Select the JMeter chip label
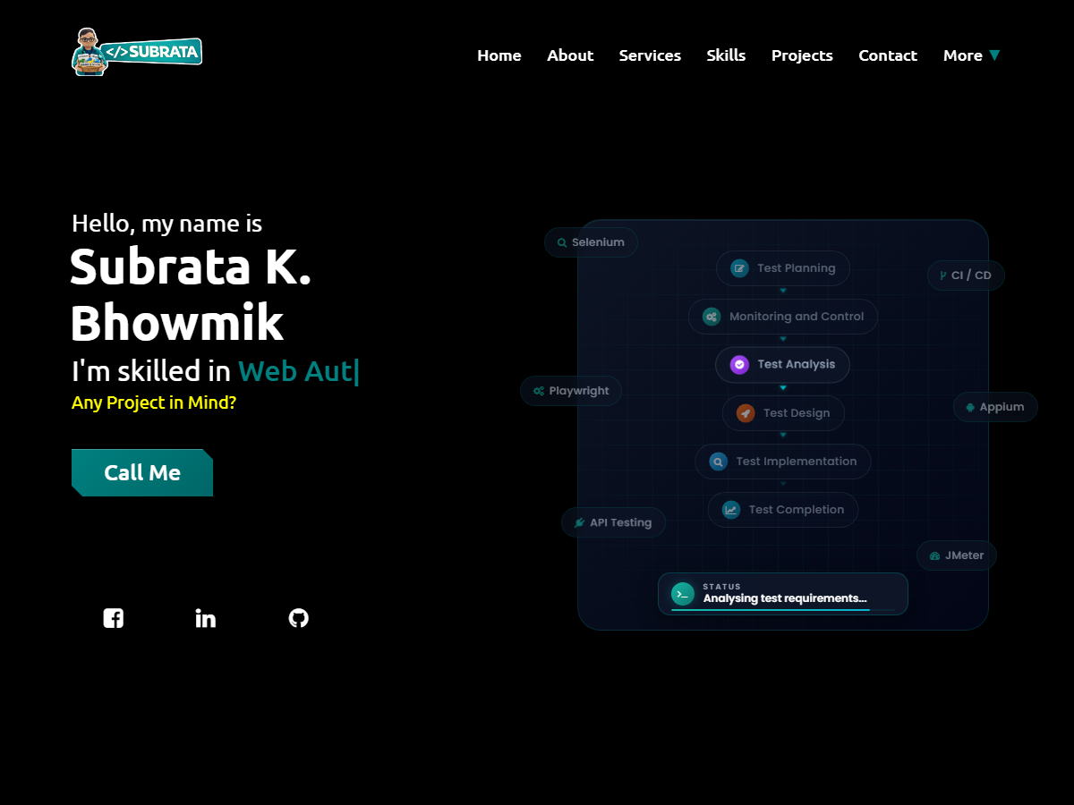The width and height of the screenshot is (1074, 805). tap(964, 555)
